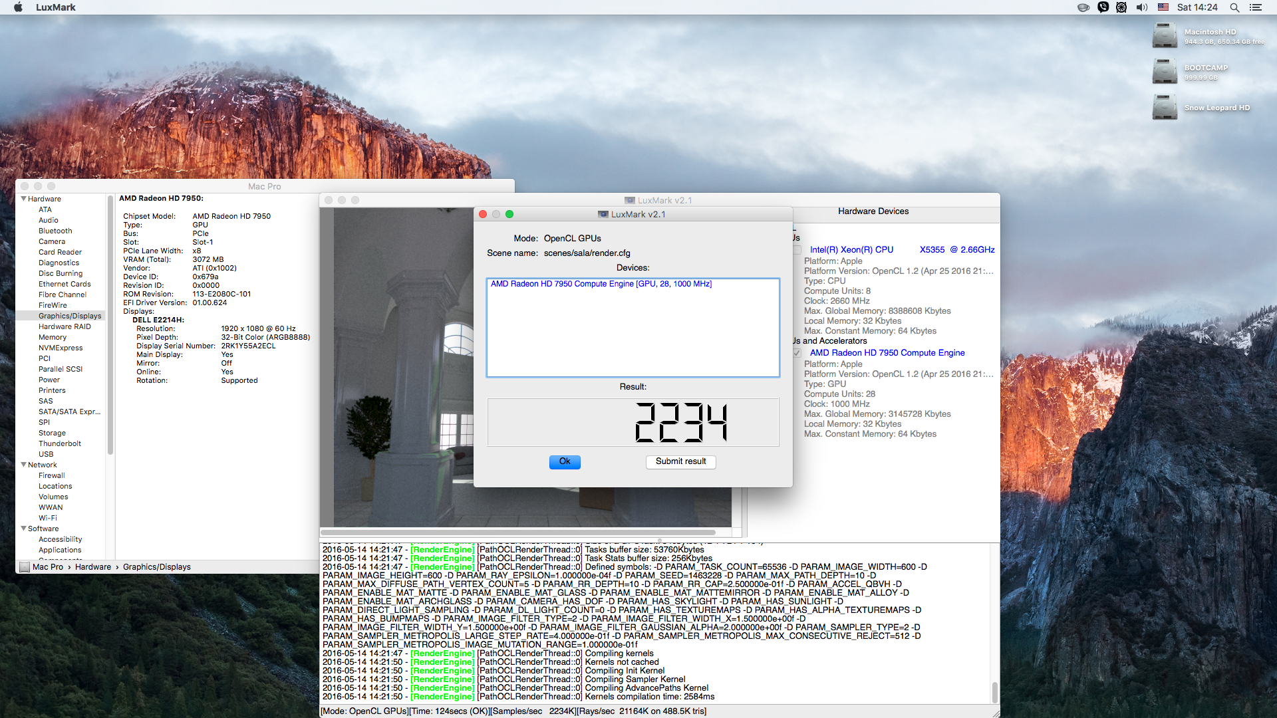The image size is (1277, 718).
Task: Open the volume control in the menu bar
Action: click(1141, 7)
